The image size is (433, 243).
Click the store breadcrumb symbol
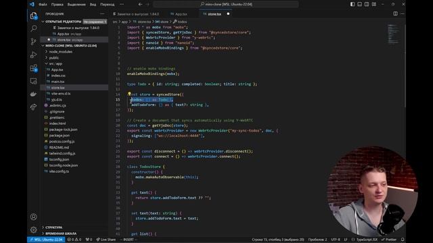tap(162, 22)
